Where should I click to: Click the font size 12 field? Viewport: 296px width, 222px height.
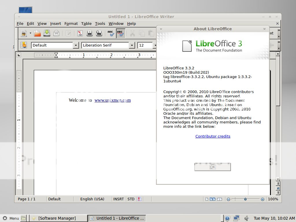[145, 45]
